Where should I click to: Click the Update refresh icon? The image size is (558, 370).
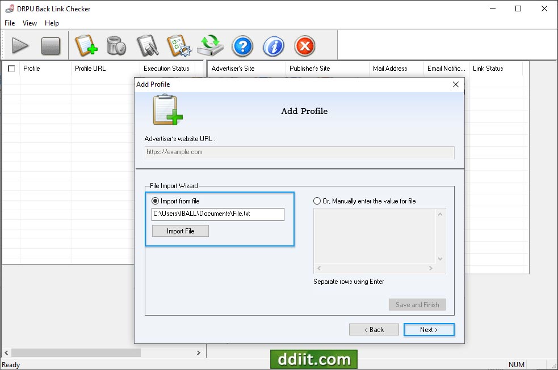[x=211, y=46]
